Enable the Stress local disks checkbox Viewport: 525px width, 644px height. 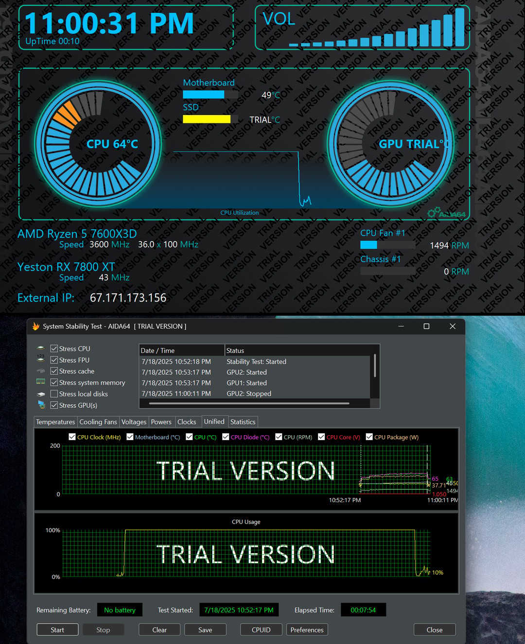pyautogui.click(x=54, y=394)
